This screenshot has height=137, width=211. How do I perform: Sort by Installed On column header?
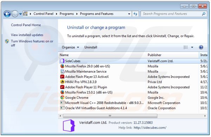click(x=203, y=55)
